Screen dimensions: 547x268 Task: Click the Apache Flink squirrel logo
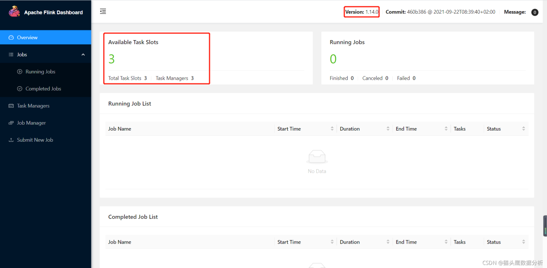[14, 12]
